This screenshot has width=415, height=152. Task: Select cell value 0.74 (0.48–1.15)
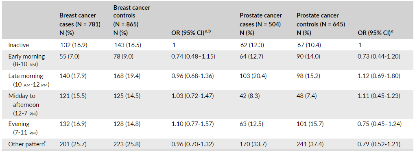193,56
